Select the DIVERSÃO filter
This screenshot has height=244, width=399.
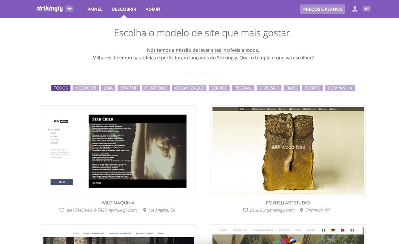tap(269, 88)
